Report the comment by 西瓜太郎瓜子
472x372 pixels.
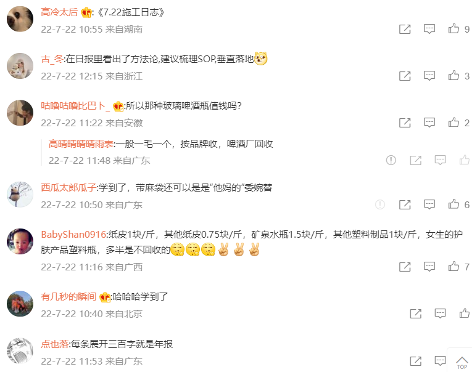(380, 204)
